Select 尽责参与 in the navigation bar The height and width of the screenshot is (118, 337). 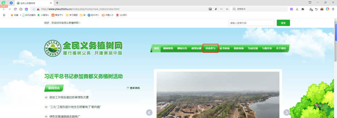pyautogui.click(x=210, y=48)
